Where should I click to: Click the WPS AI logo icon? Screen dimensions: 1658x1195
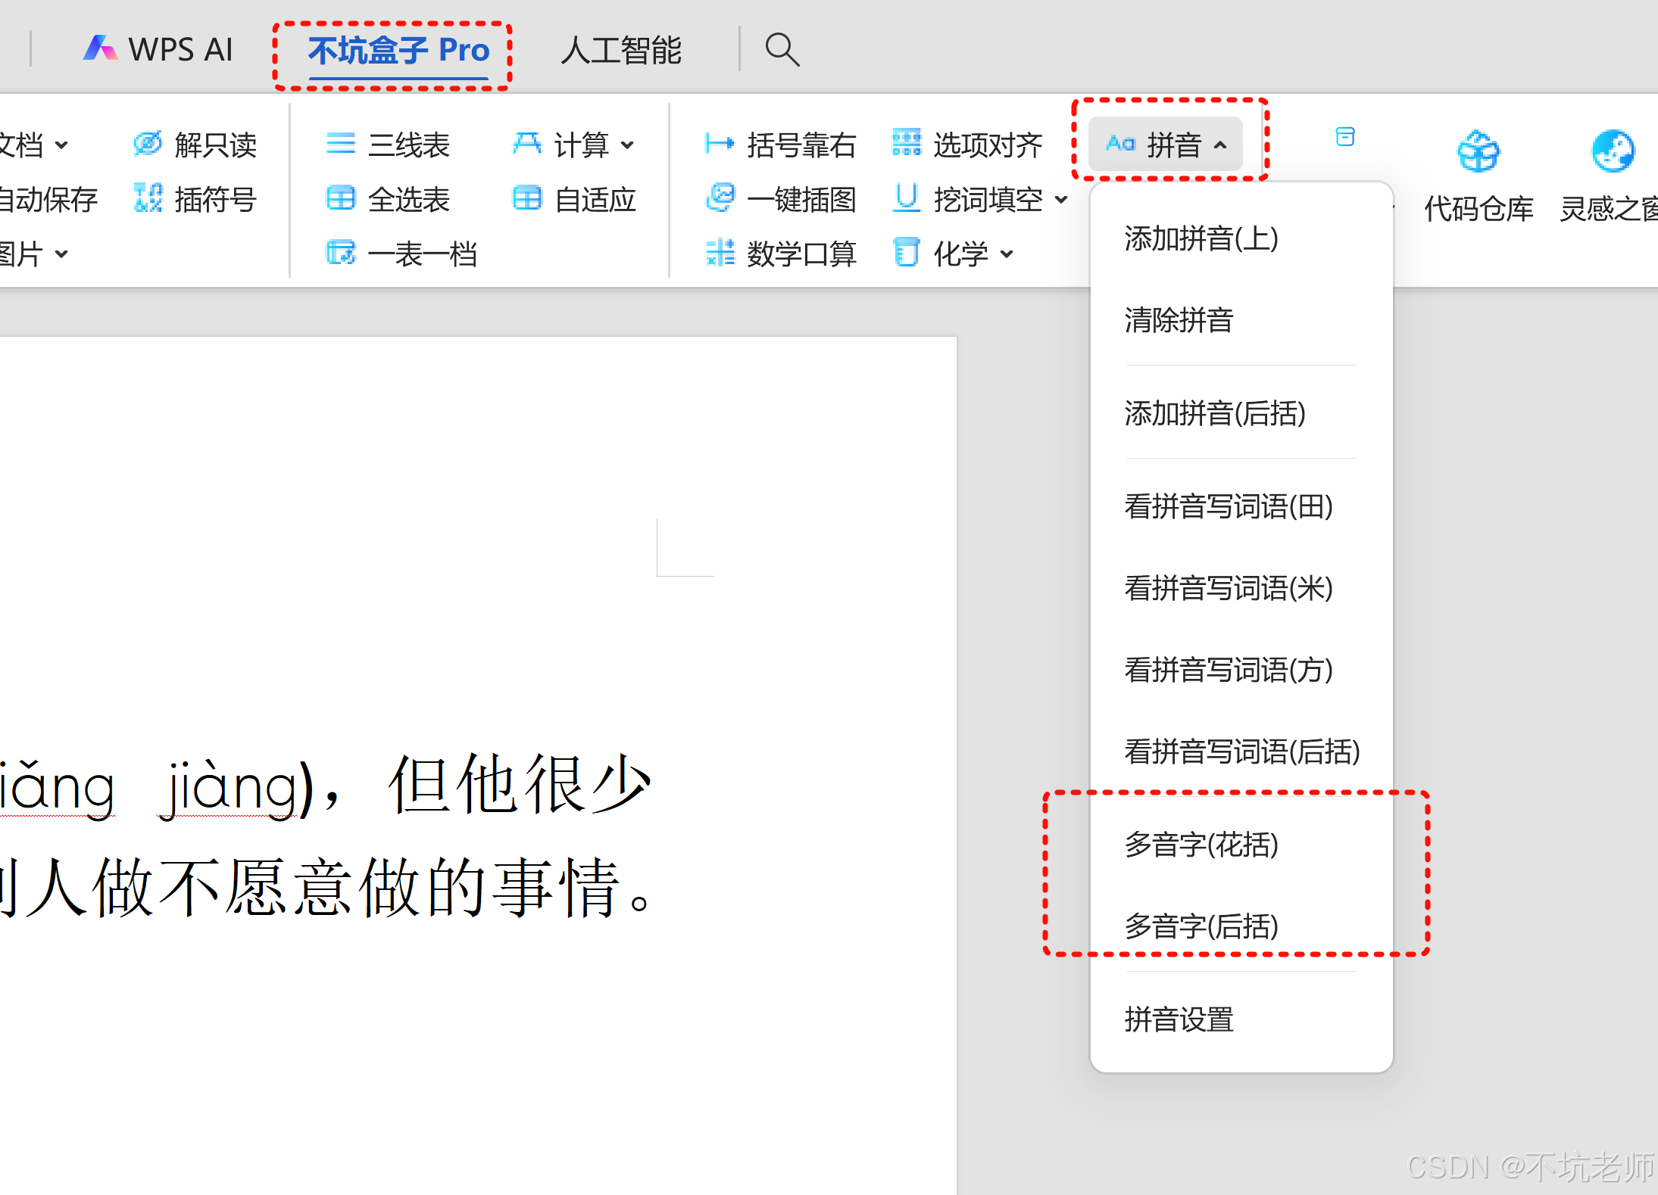pos(100,48)
